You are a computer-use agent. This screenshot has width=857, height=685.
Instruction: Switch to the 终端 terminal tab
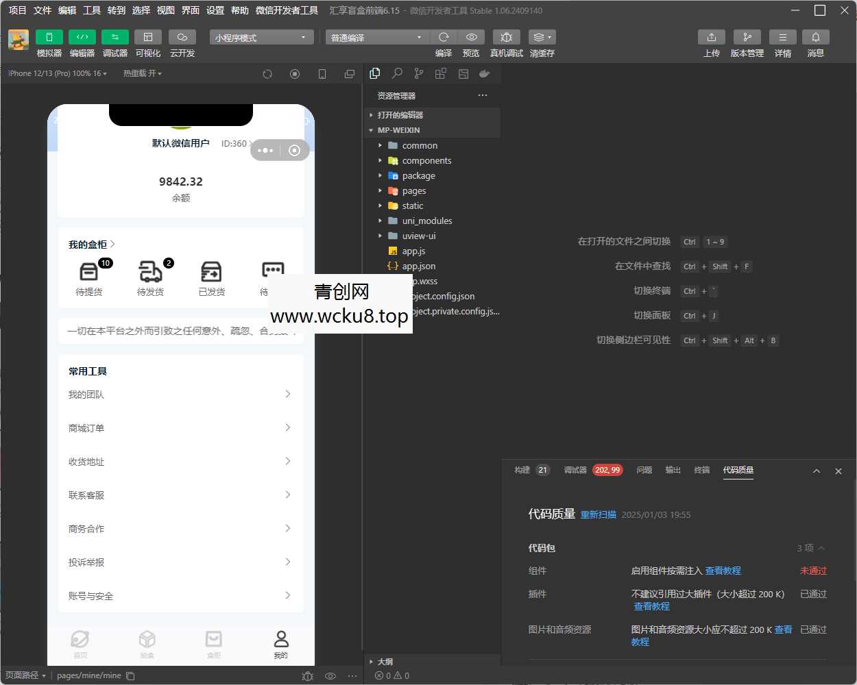tap(701, 470)
